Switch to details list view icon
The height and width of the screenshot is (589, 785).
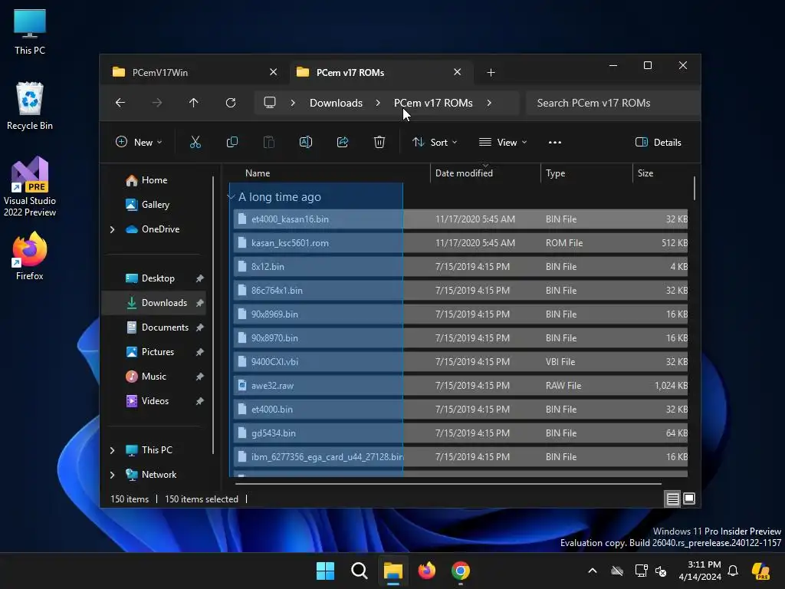point(672,499)
